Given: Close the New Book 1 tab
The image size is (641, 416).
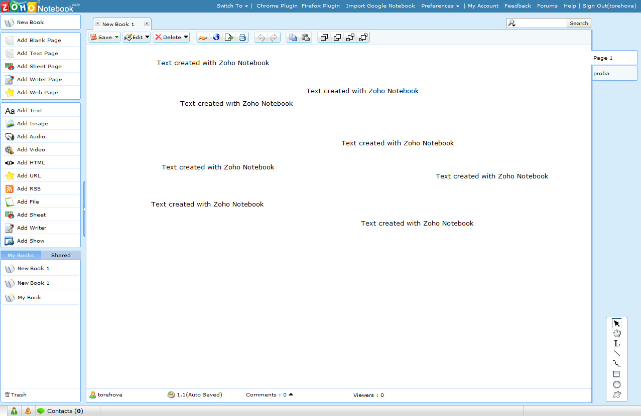Looking at the screenshot, I should 147,24.
